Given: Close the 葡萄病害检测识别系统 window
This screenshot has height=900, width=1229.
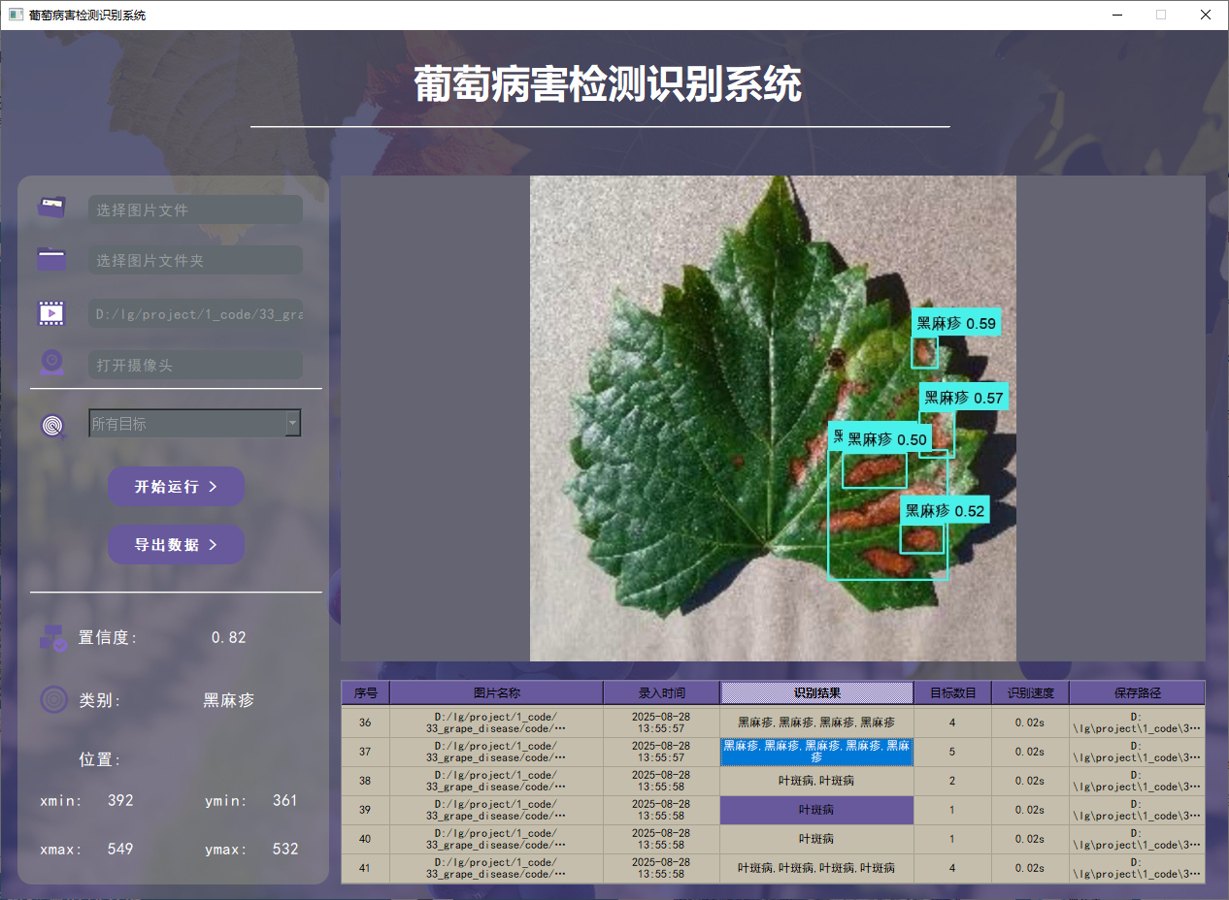Looking at the screenshot, I should tap(1206, 15).
